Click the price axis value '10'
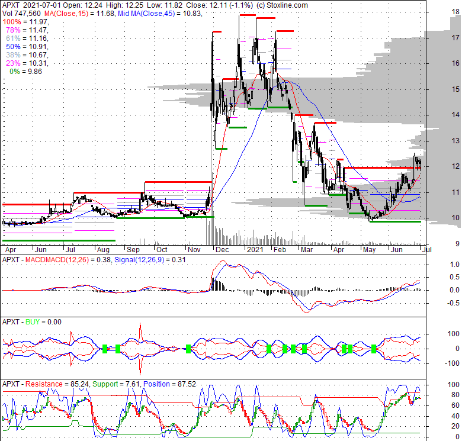This screenshot has width=462, height=441. click(456, 218)
